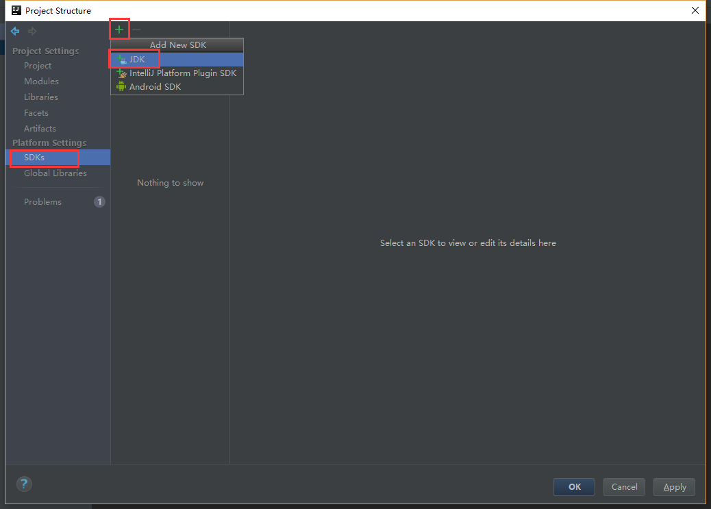The width and height of the screenshot is (711, 509).
Task: Click the Apply button
Action: coord(674,487)
